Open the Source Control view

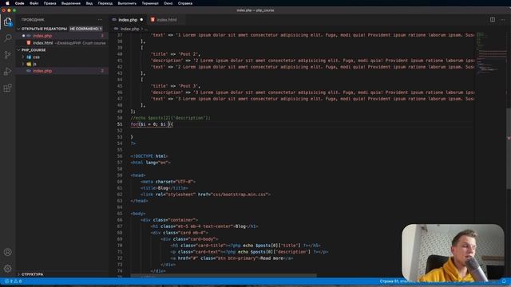tap(7, 55)
